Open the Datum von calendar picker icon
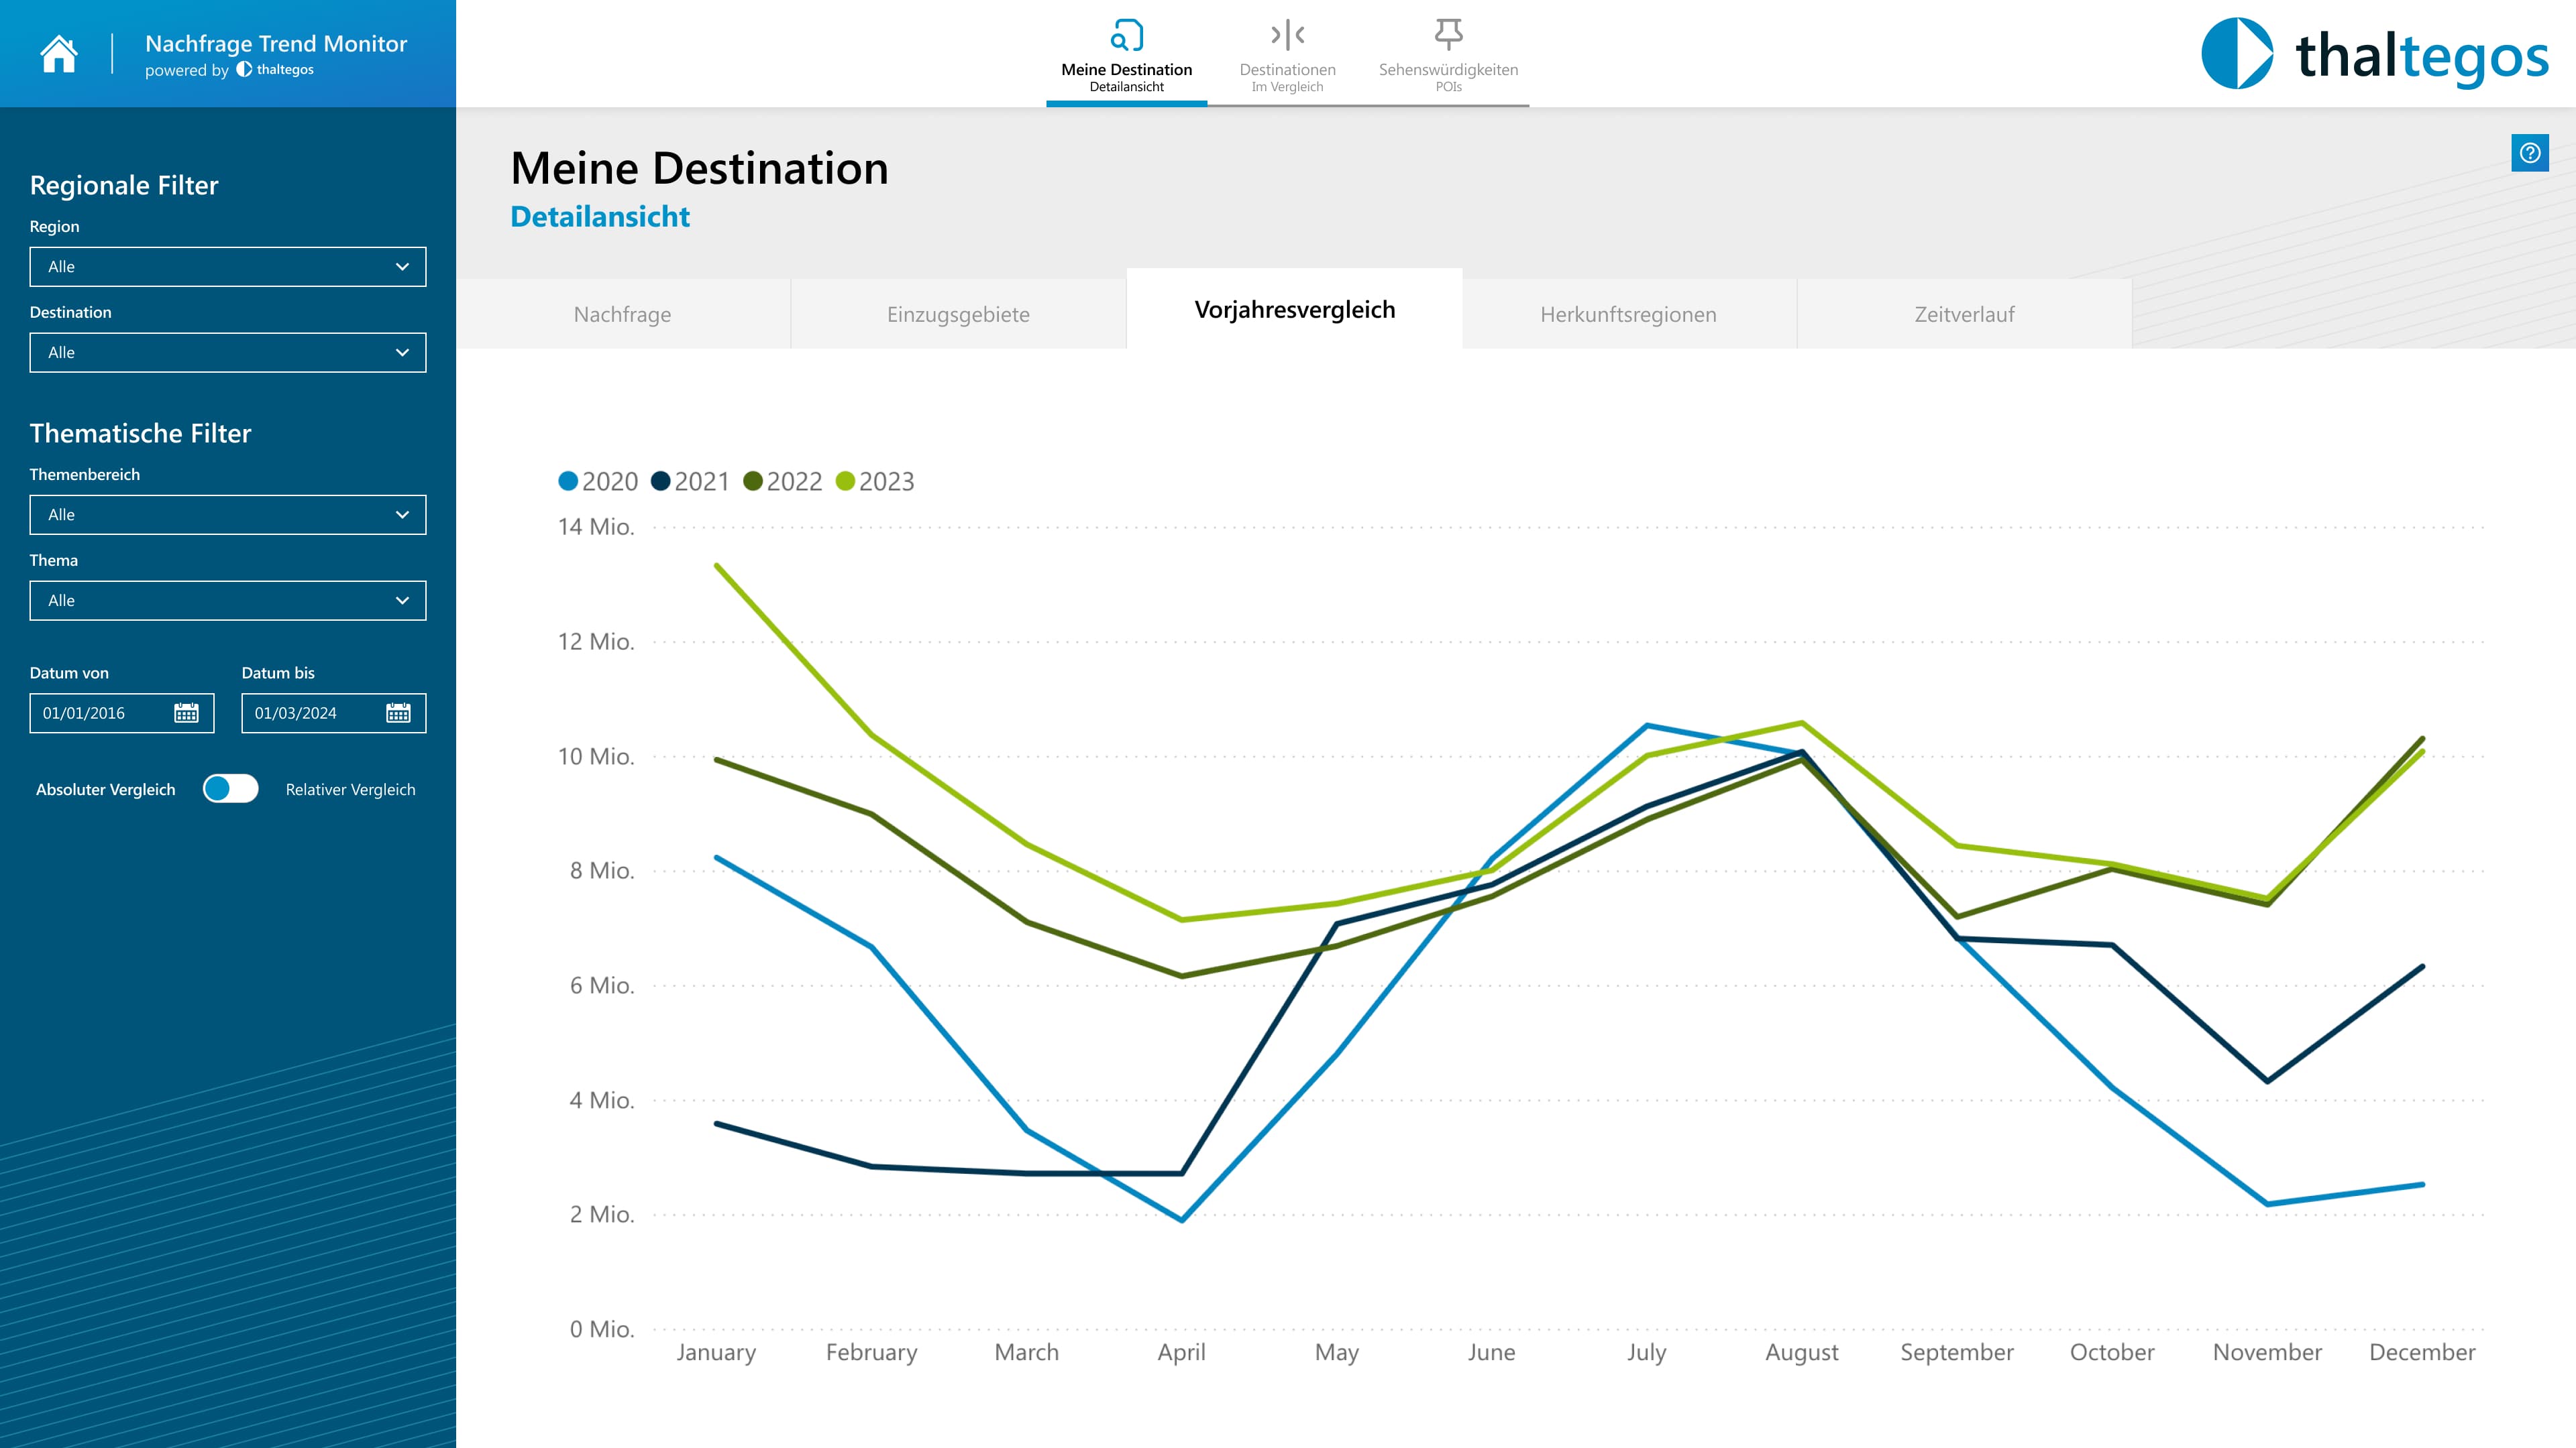The image size is (2576, 1448). click(186, 713)
